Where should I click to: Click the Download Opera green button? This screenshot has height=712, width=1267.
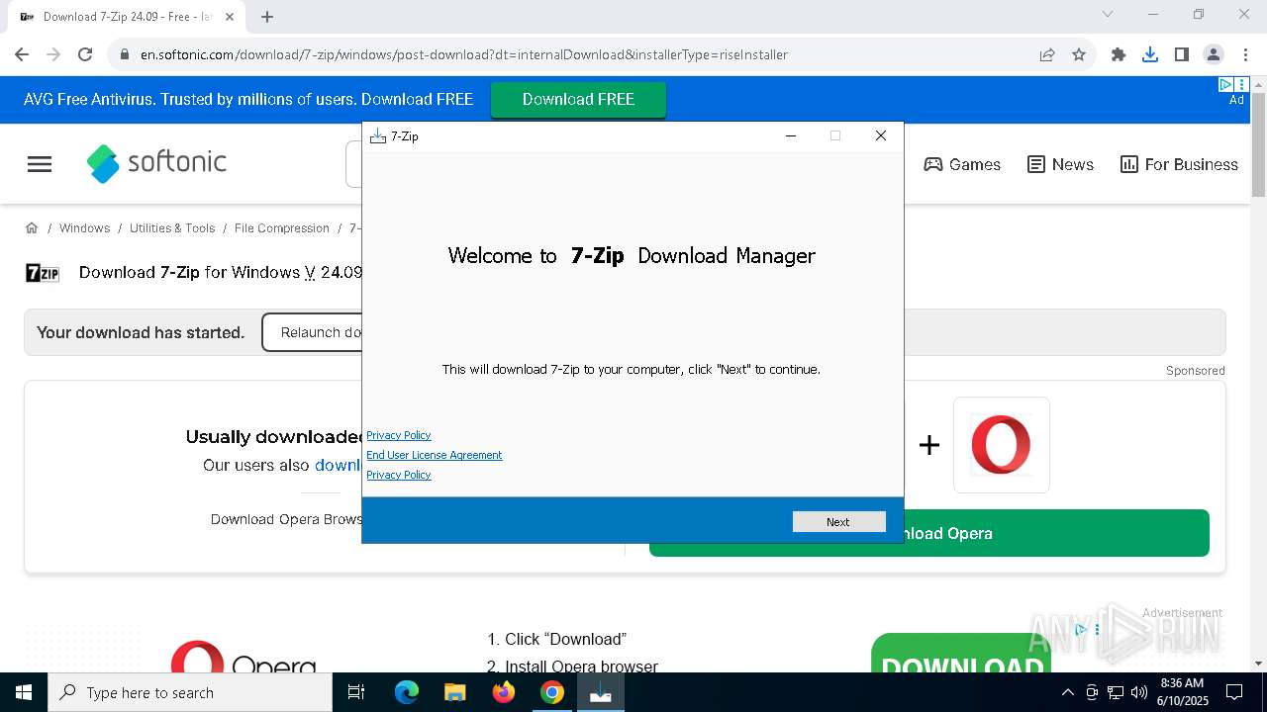(929, 533)
